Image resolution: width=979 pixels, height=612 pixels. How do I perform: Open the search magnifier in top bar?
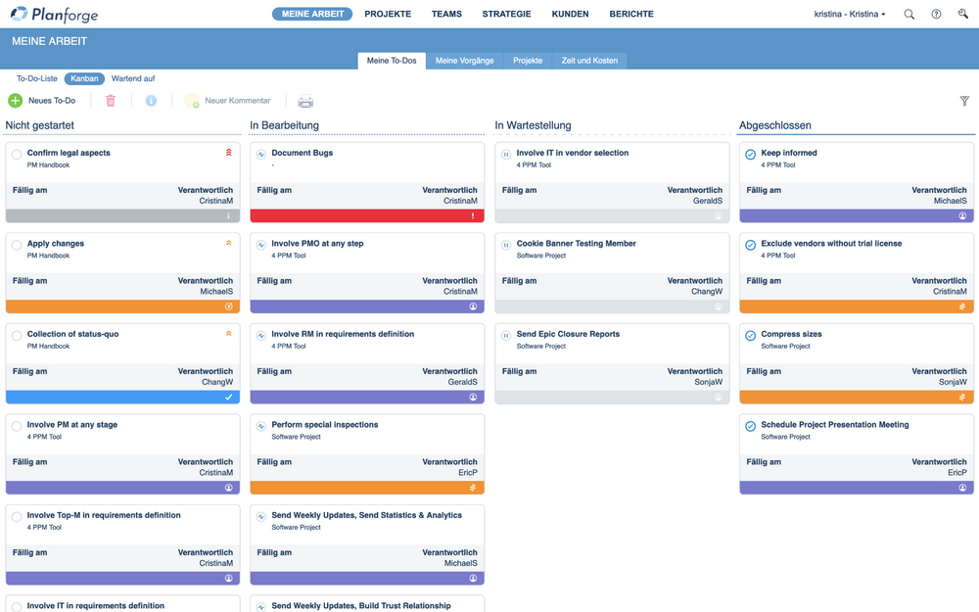tap(909, 15)
